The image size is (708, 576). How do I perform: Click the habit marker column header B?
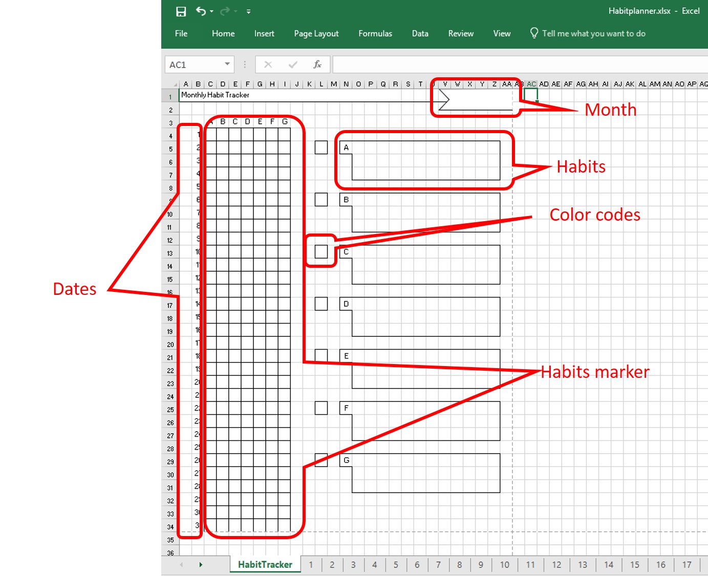(x=223, y=121)
